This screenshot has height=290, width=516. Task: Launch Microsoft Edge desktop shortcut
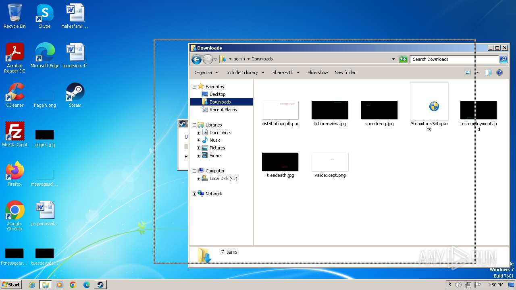click(x=45, y=55)
